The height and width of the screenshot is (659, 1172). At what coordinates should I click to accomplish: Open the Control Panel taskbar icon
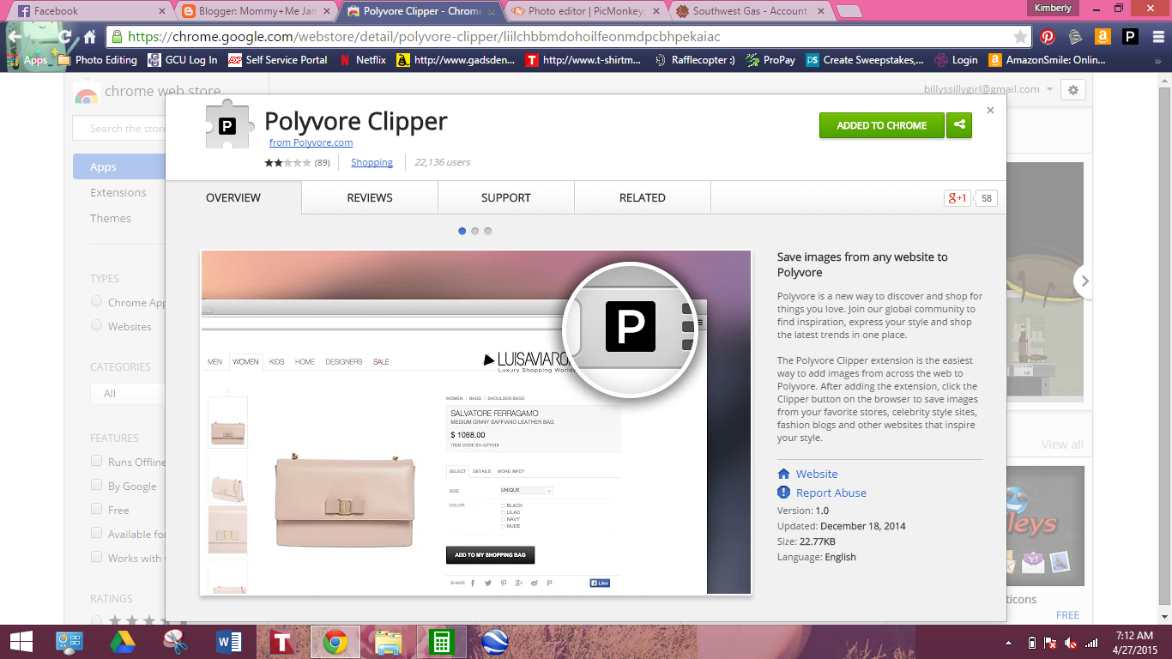click(x=69, y=642)
